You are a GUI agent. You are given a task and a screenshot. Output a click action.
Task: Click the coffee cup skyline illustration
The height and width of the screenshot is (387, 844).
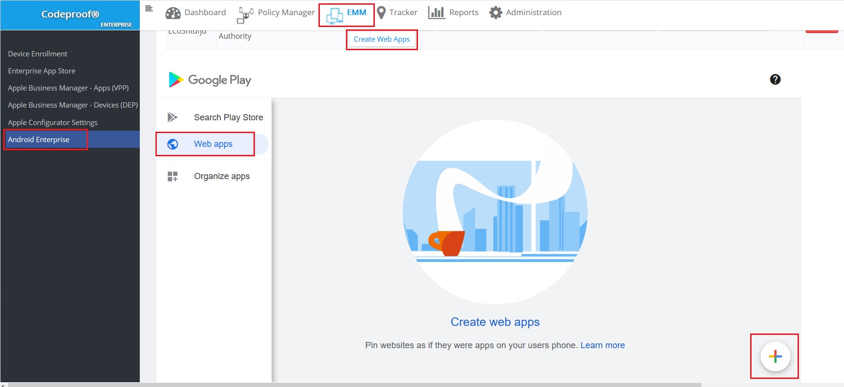[x=495, y=212]
